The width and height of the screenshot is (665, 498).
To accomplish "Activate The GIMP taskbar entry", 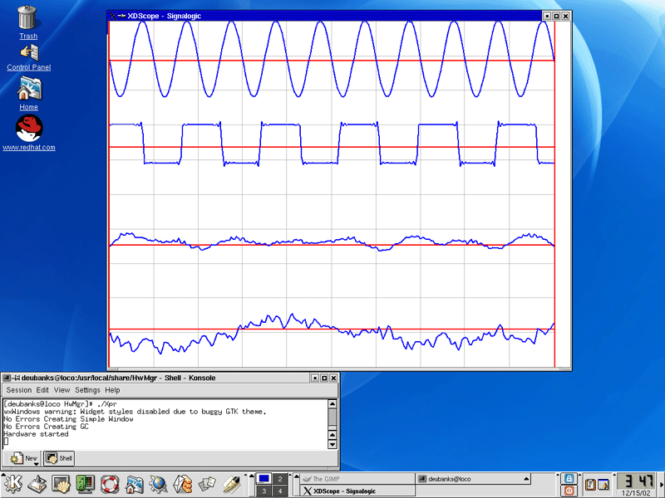I will click(357, 479).
